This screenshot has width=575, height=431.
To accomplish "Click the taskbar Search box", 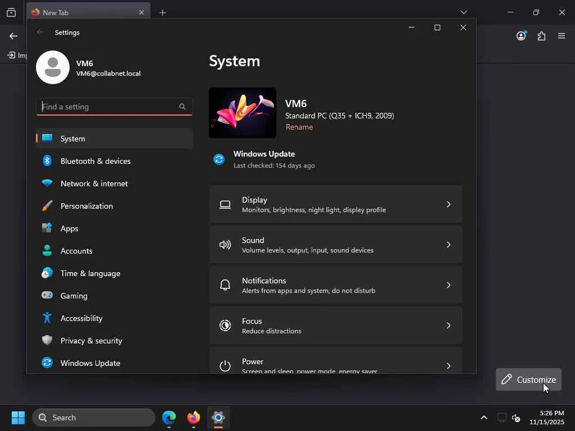I will [x=94, y=418].
